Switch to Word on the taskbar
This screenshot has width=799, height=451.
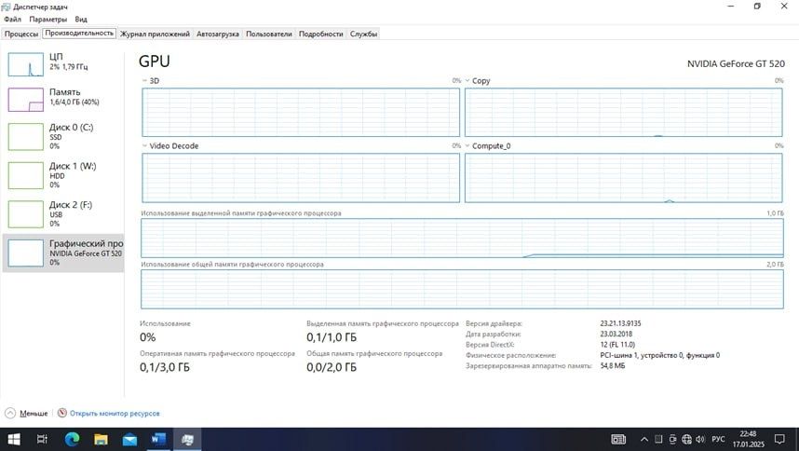pos(158,439)
